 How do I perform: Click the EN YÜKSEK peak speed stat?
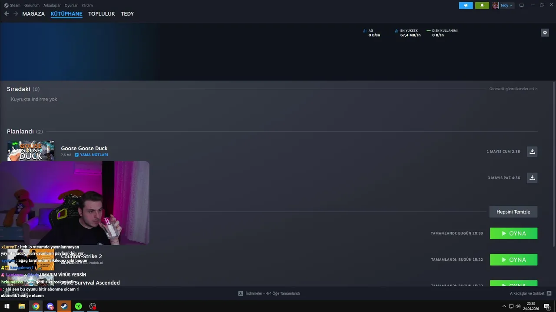click(x=408, y=33)
